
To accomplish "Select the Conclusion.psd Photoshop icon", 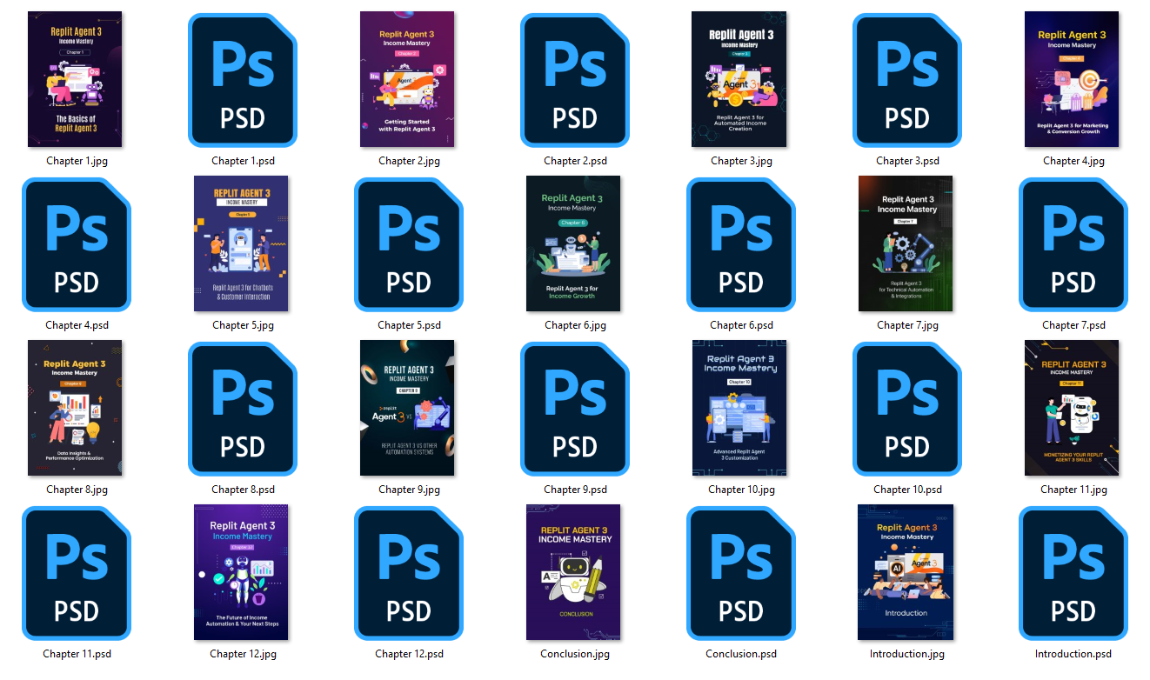I will tap(741, 573).
